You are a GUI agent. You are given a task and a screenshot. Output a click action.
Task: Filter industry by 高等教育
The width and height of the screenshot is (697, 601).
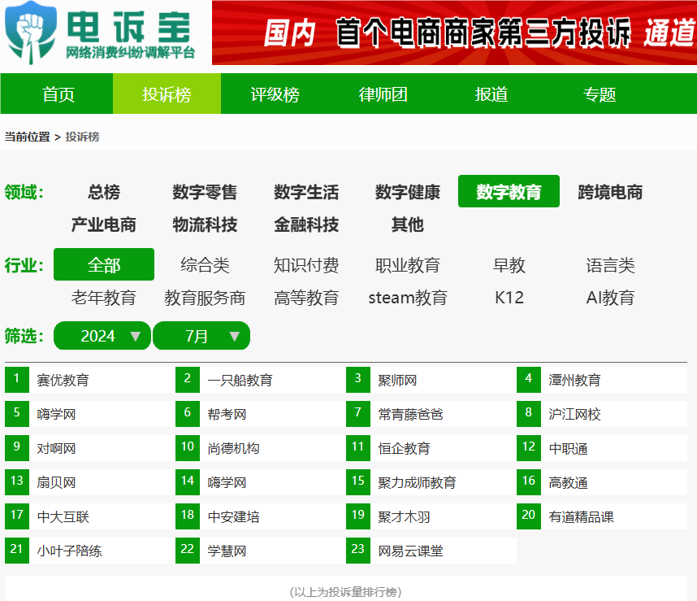click(306, 298)
